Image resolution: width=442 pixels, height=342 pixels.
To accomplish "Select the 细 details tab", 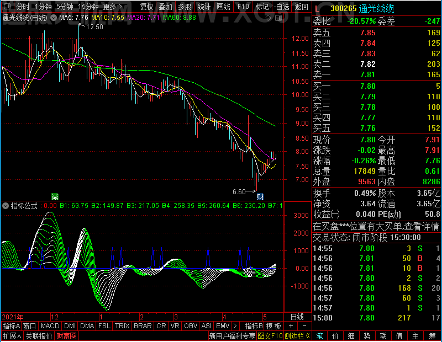I will point(351,336).
